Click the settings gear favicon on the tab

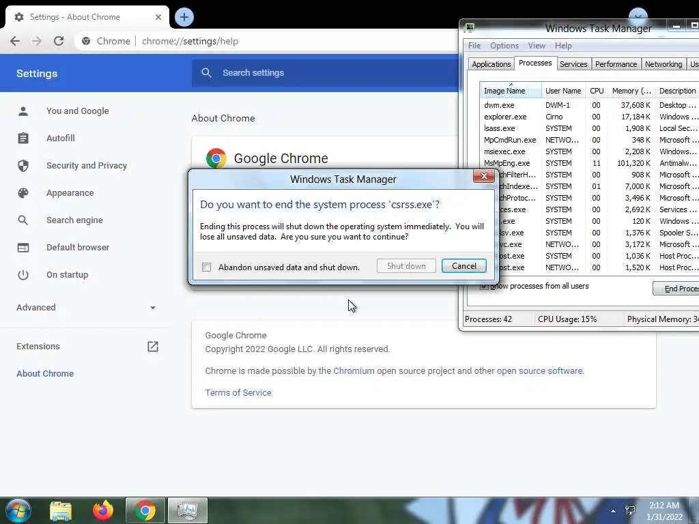[x=18, y=17]
